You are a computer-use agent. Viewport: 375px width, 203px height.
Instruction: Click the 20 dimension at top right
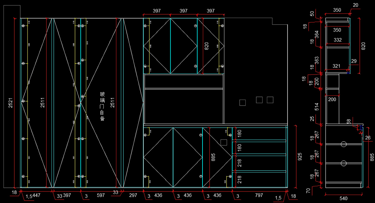click(x=356, y=5)
